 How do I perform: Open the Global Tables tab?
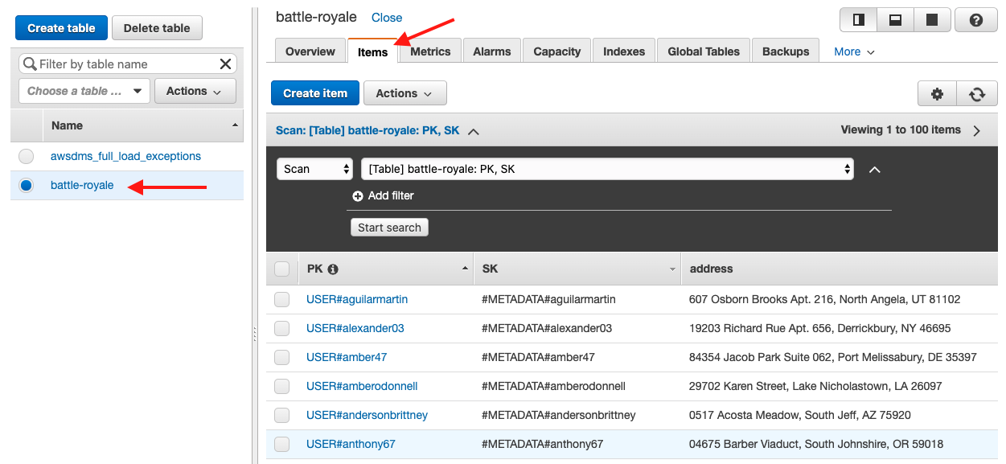tap(704, 51)
